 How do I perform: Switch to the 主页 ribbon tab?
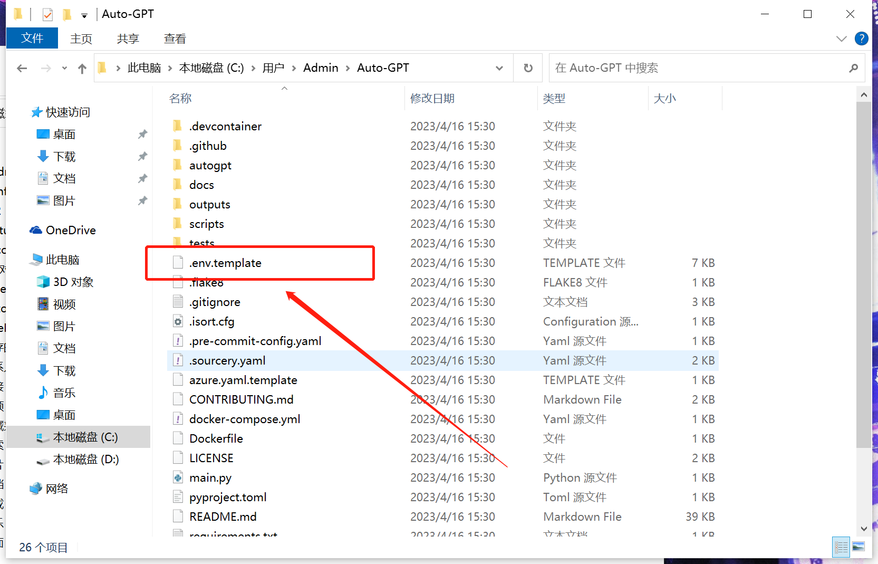pyautogui.click(x=81, y=39)
